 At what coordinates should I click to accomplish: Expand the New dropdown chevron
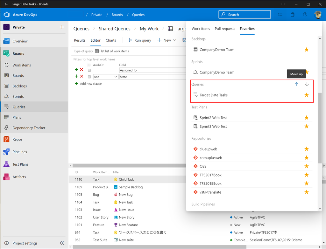(x=175, y=40)
